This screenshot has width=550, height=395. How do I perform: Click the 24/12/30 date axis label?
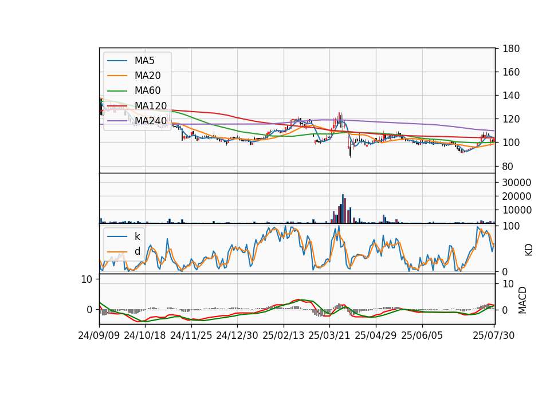click(237, 335)
